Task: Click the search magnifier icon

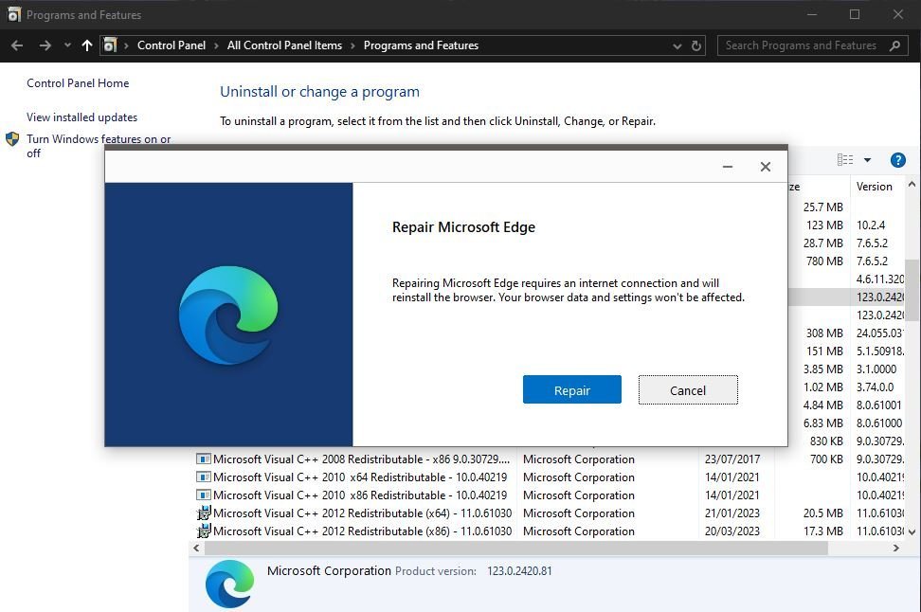Action: coord(894,45)
